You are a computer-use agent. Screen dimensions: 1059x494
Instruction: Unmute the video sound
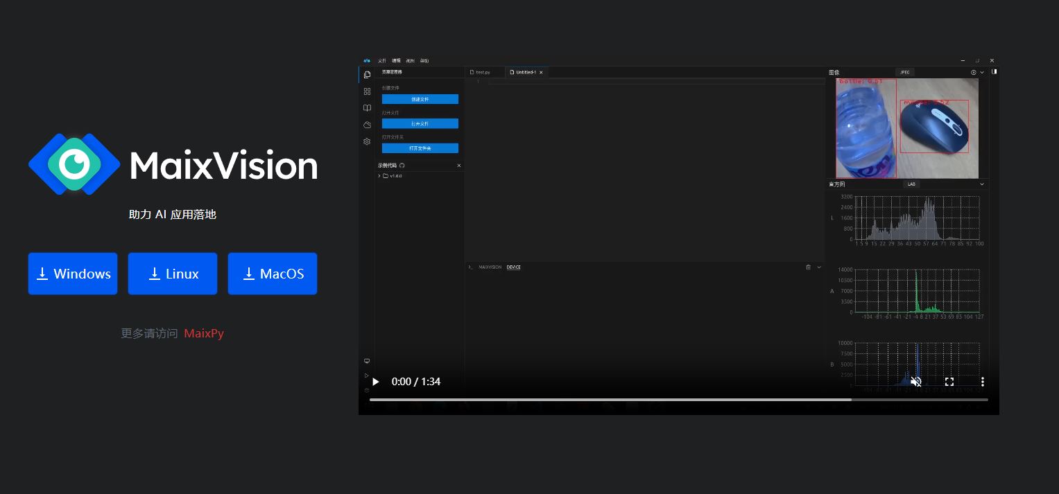coord(916,382)
